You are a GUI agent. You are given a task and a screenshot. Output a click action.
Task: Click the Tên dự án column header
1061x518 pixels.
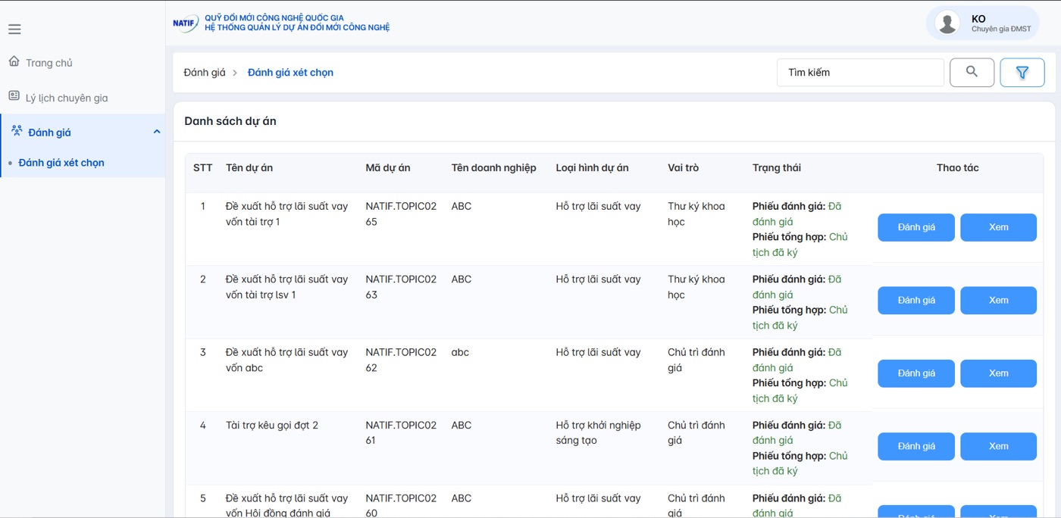(249, 168)
